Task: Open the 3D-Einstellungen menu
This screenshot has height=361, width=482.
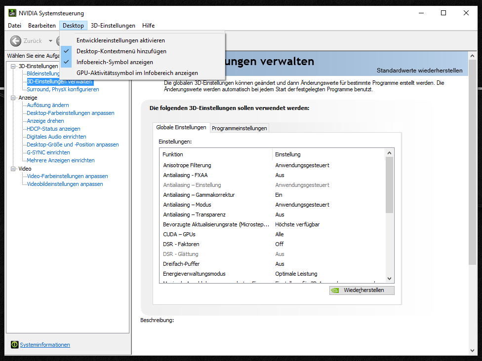Action: (113, 26)
